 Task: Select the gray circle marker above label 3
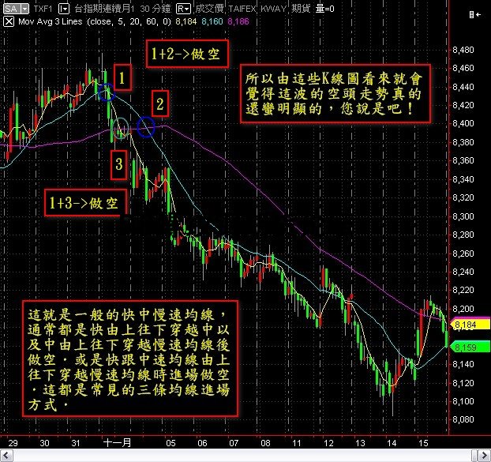pos(119,128)
